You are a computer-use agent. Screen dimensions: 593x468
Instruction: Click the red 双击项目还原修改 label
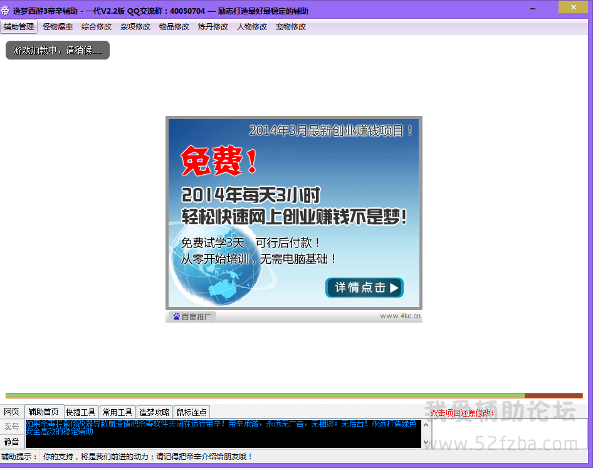coord(462,413)
